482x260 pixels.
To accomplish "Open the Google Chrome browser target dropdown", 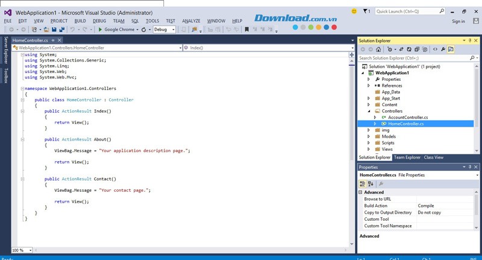I will [x=137, y=30].
